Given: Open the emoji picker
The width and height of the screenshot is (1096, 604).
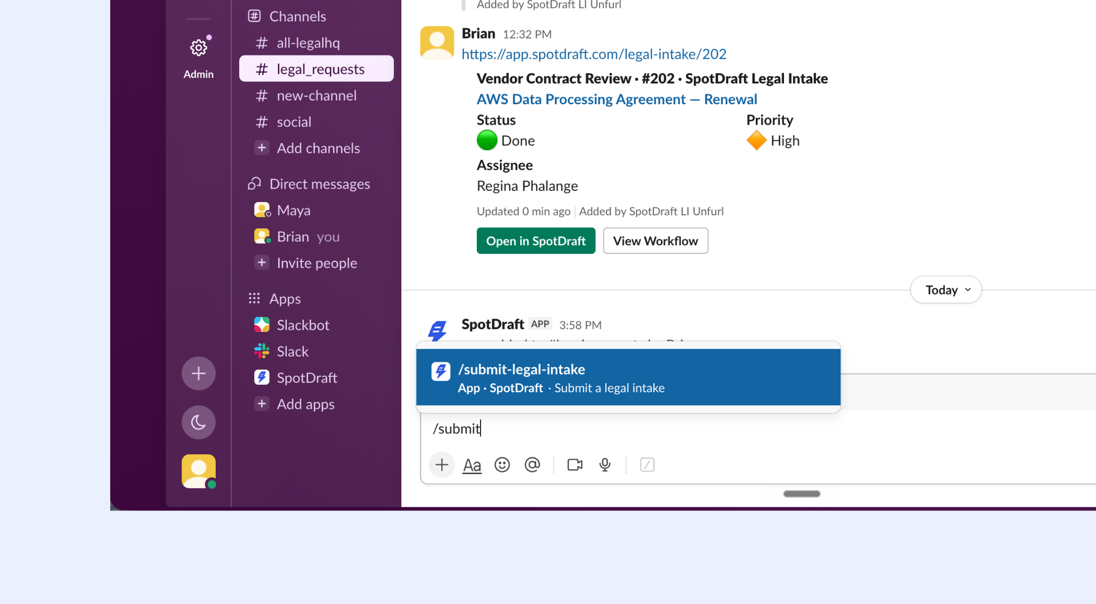Looking at the screenshot, I should pyautogui.click(x=502, y=465).
